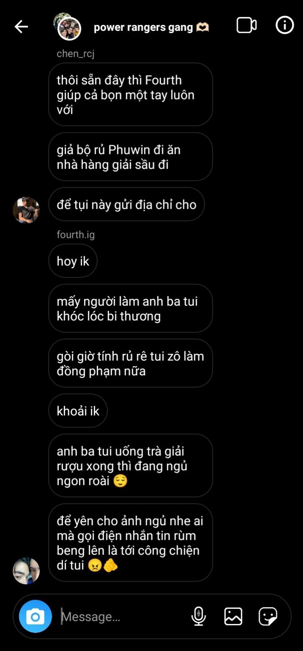
Task: Tap message "mấy người làm anh ba tui"
Action: pos(130,308)
